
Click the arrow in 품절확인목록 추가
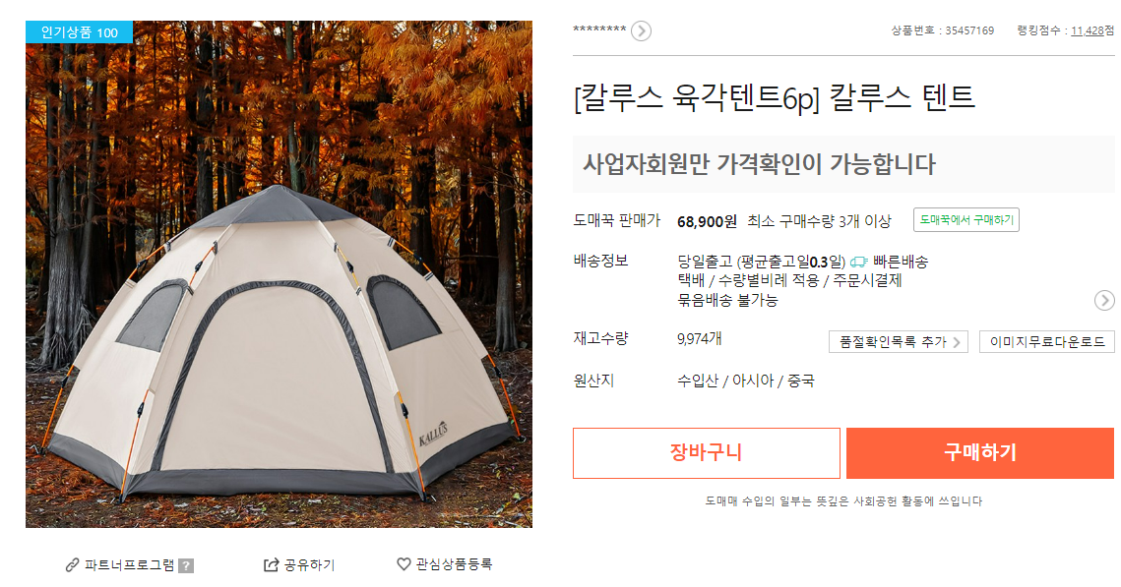pyautogui.click(x=956, y=343)
